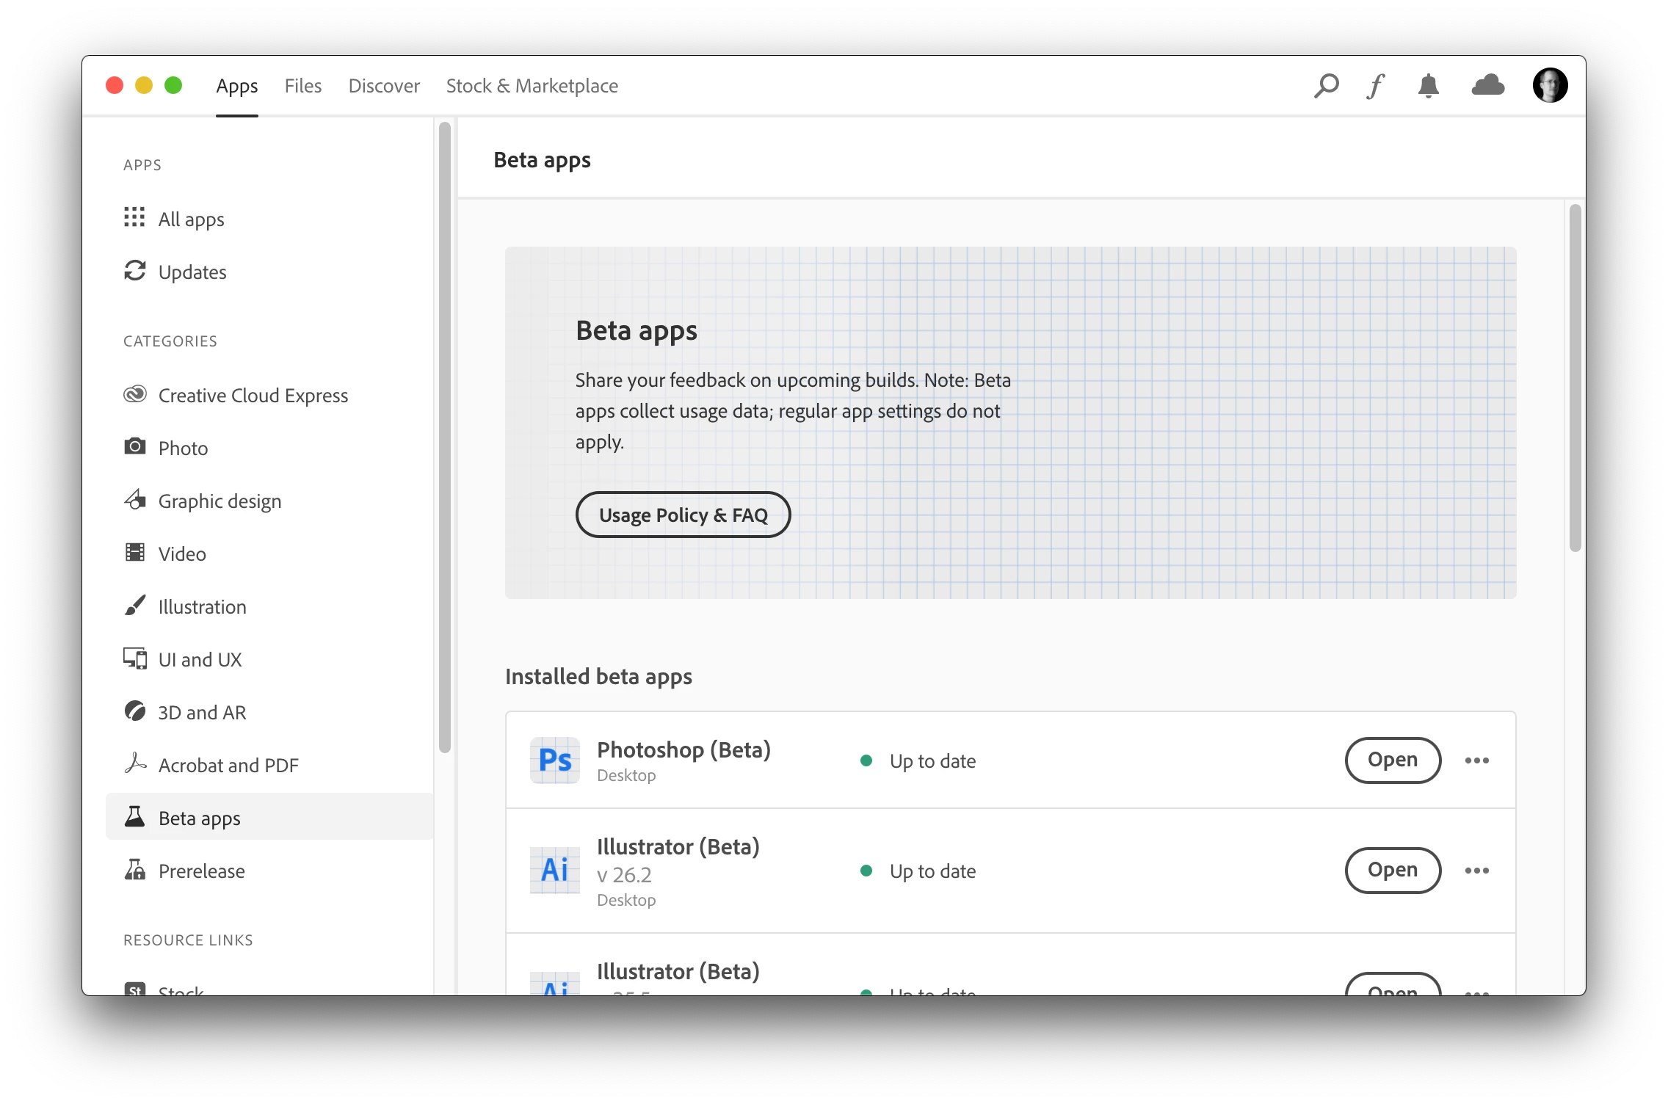1668x1104 pixels.
Task: Click the Usage Policy & FAQ button
Action: coord(683,515)
